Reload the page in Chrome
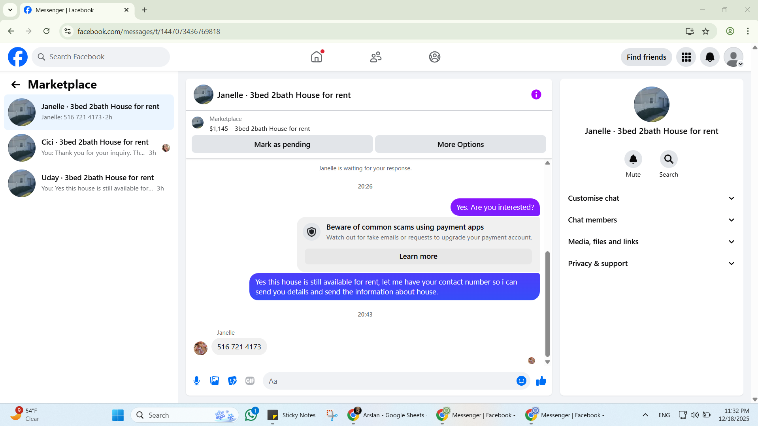Viewport: 758px width, 426px height. coord(46,31)
